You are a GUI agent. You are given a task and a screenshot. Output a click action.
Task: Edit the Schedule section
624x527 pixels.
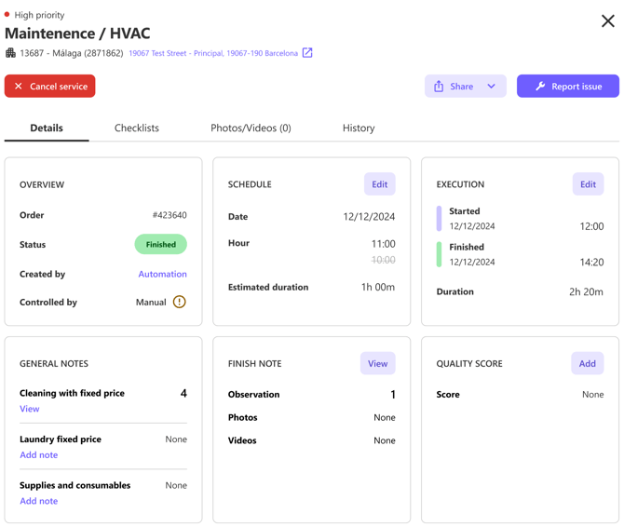[x=379, y=184]
